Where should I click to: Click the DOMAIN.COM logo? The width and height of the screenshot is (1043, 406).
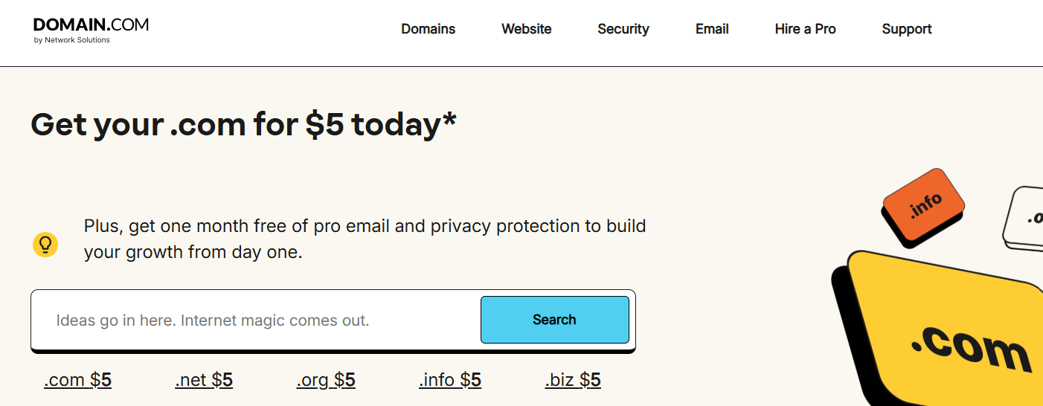click(91, 30)
